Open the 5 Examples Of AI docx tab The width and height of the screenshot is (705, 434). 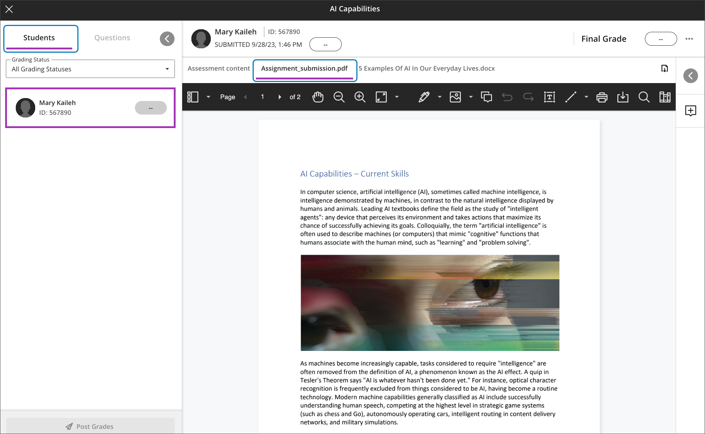426,68
